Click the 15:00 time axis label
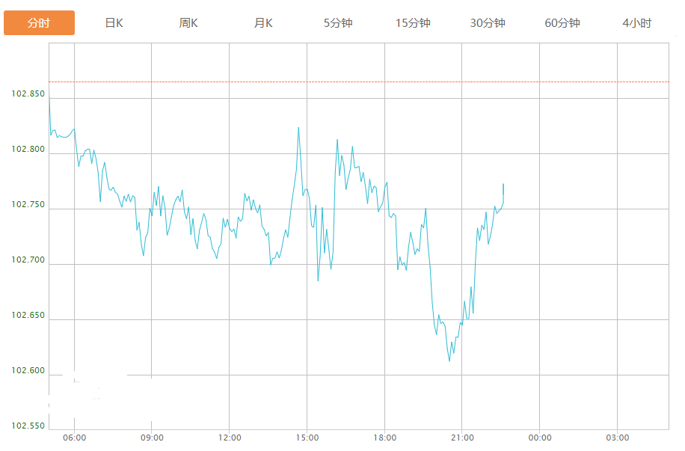 [x=307, y=438]
